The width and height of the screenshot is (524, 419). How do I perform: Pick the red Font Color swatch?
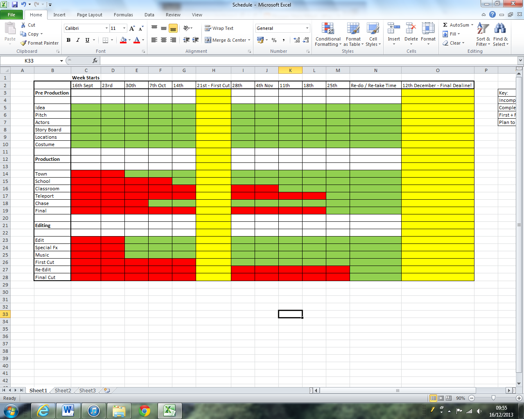click(137, 43)
